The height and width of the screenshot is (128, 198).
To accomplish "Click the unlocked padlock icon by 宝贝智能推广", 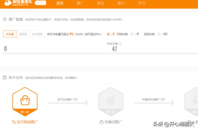I will pyautogui.click(x=14, y=122).
